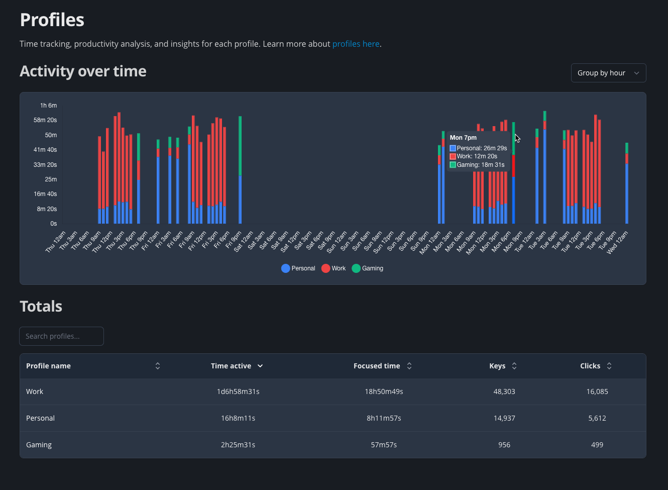The image size is (668, 490).
Task: Click the blue Personal circle in the legend
Action: tap(285, 268)
